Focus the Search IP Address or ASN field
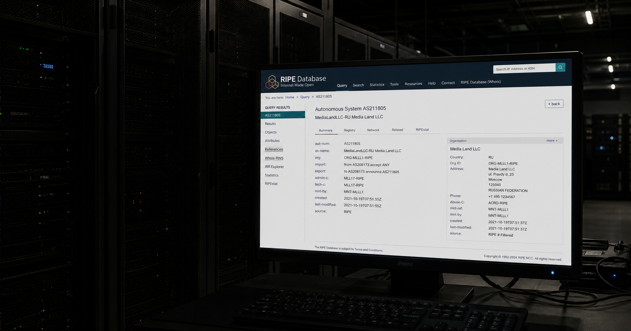 [x=524, y=68]
